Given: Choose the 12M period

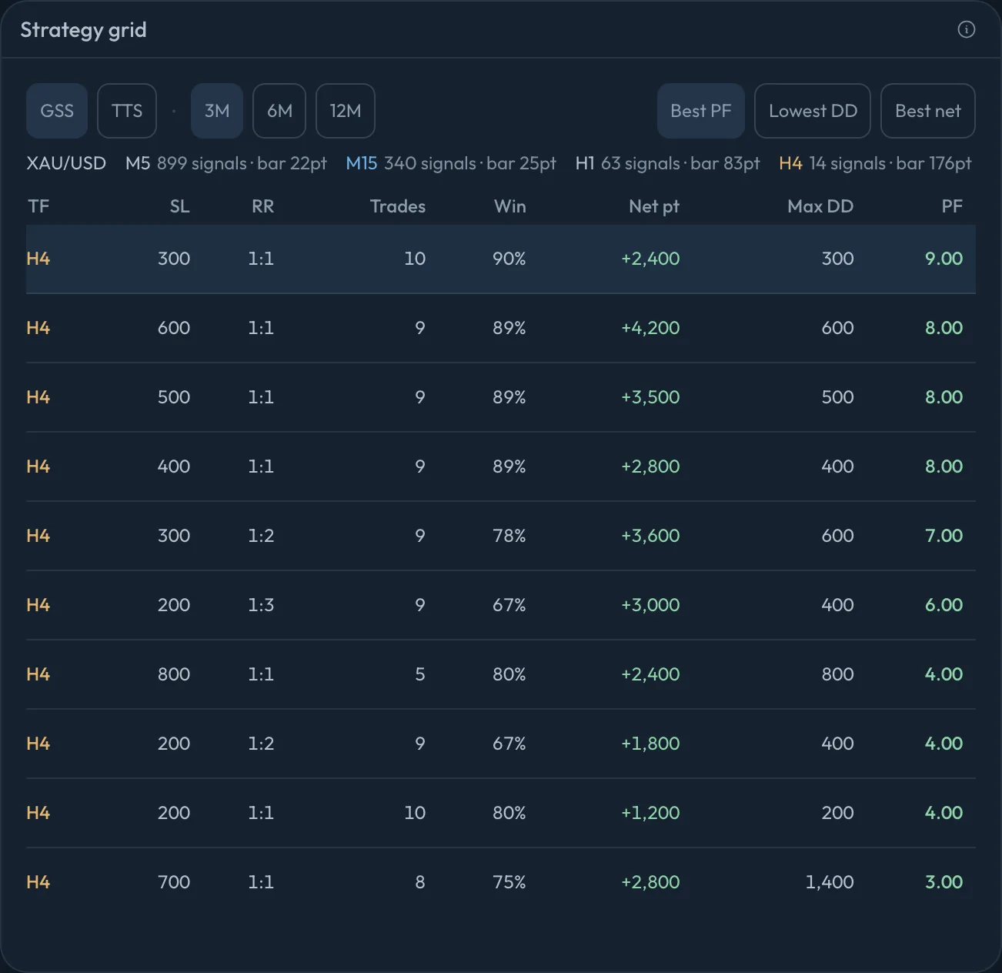Looking at the screenshot, I should (346, 111).
